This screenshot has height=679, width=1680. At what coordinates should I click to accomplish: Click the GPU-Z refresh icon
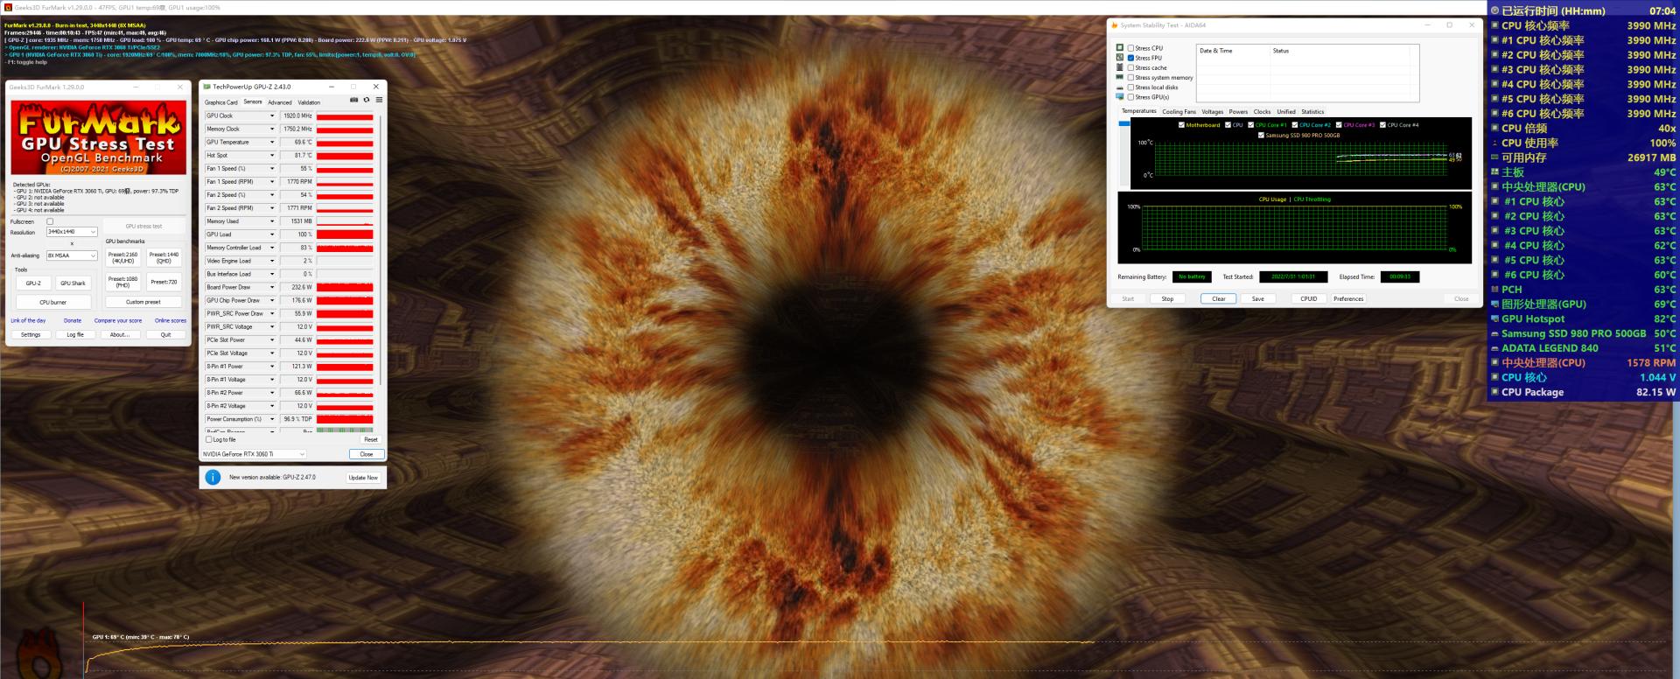pyautogui.click(x=367, y=100)
